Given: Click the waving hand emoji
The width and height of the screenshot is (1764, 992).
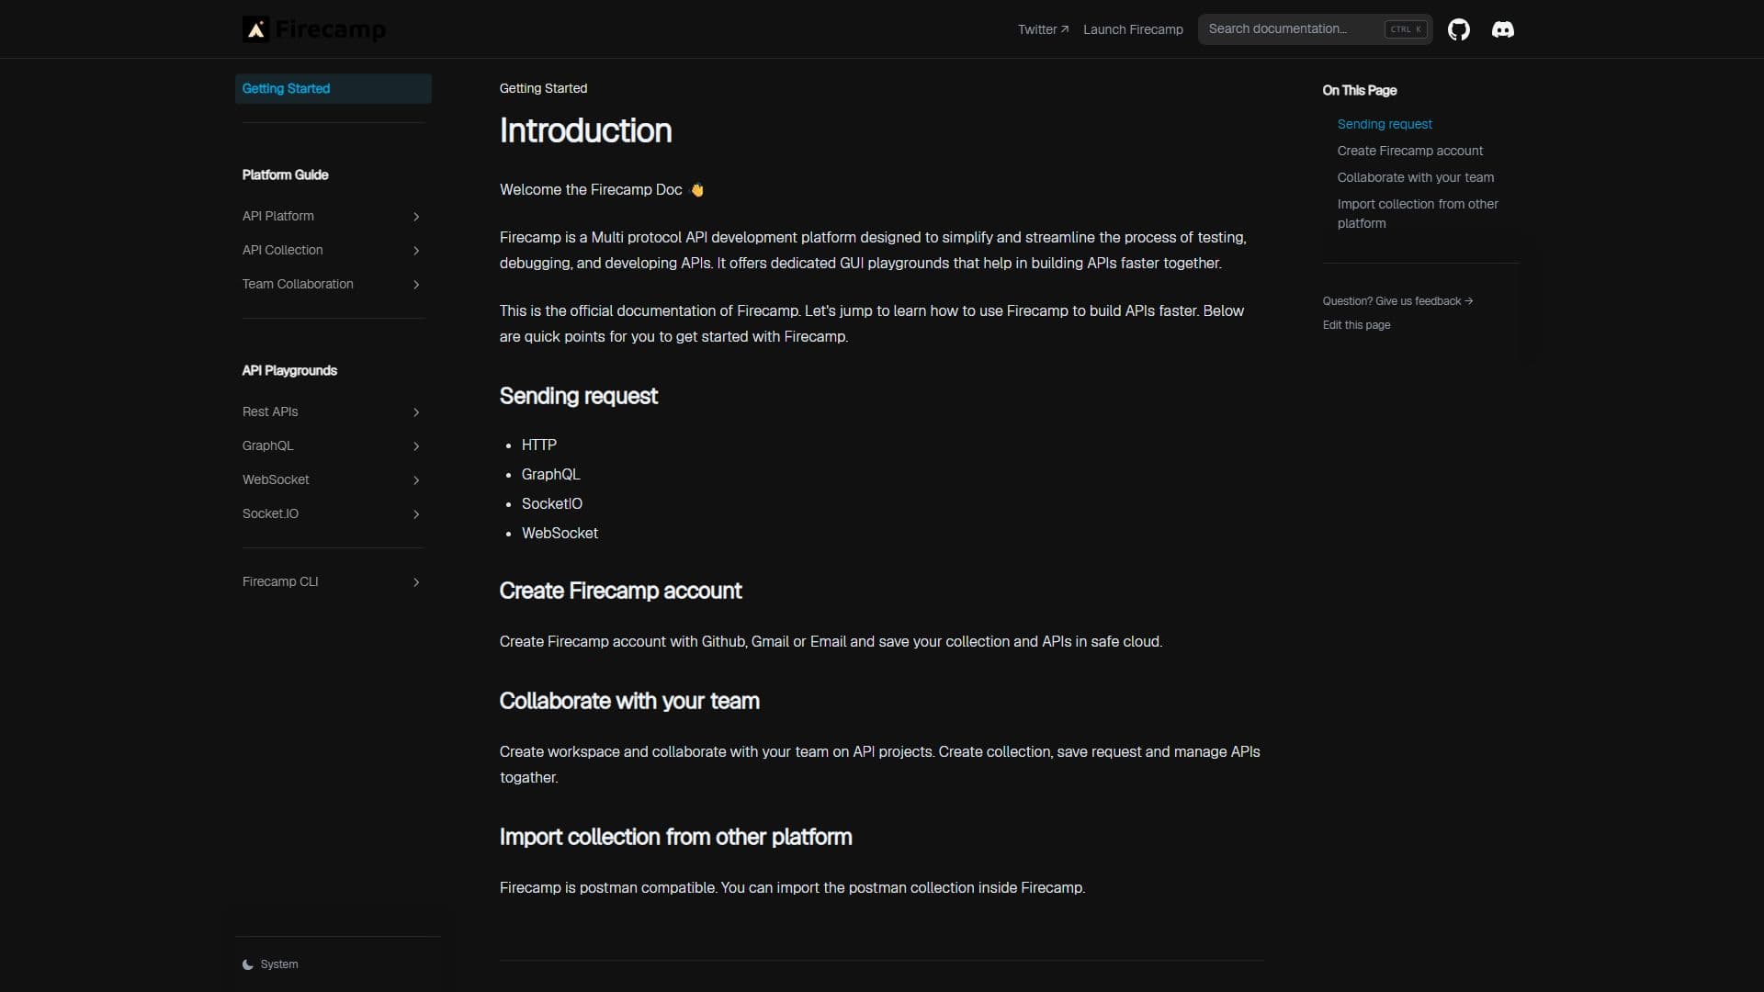Looking at the screenshot, I should tap(697, 190).
